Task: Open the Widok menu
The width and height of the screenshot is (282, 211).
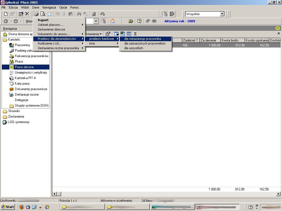Action: [25, 7]
